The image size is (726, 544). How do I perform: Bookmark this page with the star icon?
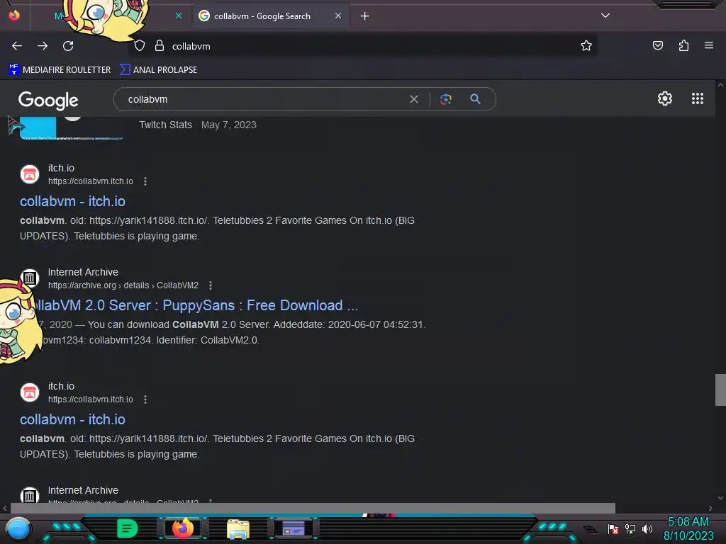586,45
